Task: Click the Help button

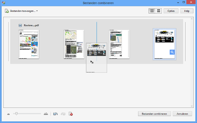Action: pos(187,11)
